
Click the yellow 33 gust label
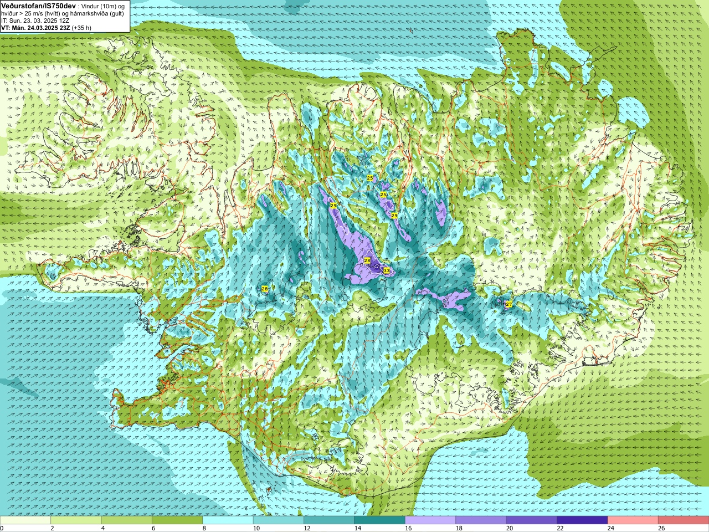[x=387, y=270]
